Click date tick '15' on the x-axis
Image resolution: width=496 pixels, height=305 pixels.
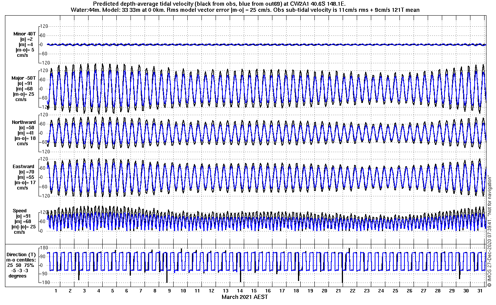tap(254, 291)
